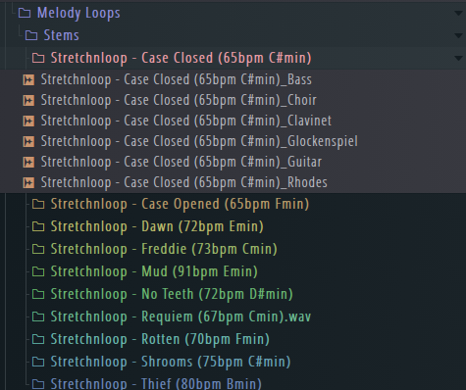Collapse Case Closed folder via right arrow
Viewport: 466px width, 390px height.
458,58
